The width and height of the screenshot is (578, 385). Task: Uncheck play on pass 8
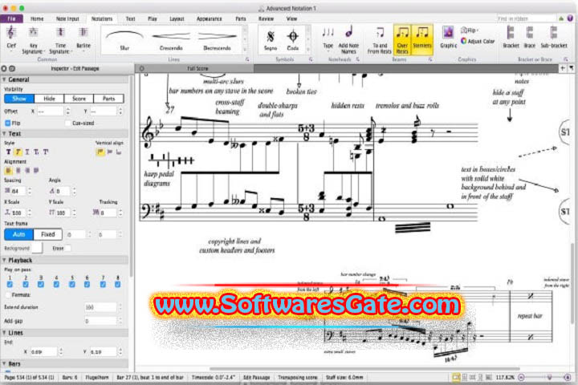coord(117,285)
